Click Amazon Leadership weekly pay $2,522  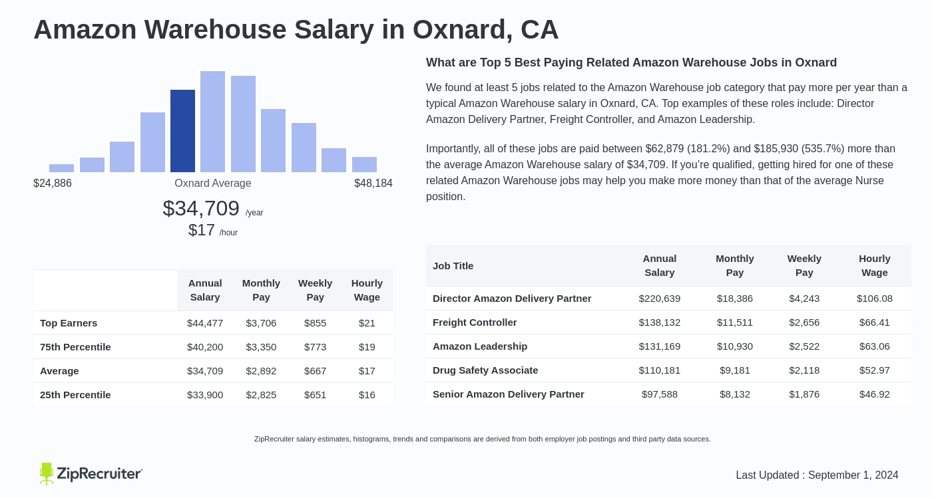coord(804,346)
